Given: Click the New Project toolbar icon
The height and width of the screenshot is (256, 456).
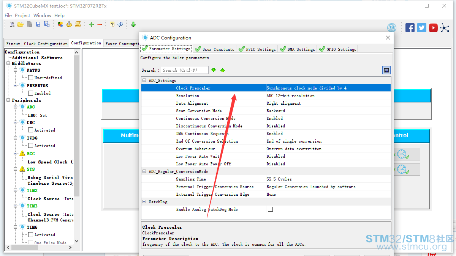Looking at the screenshot, I should (12, 24).
